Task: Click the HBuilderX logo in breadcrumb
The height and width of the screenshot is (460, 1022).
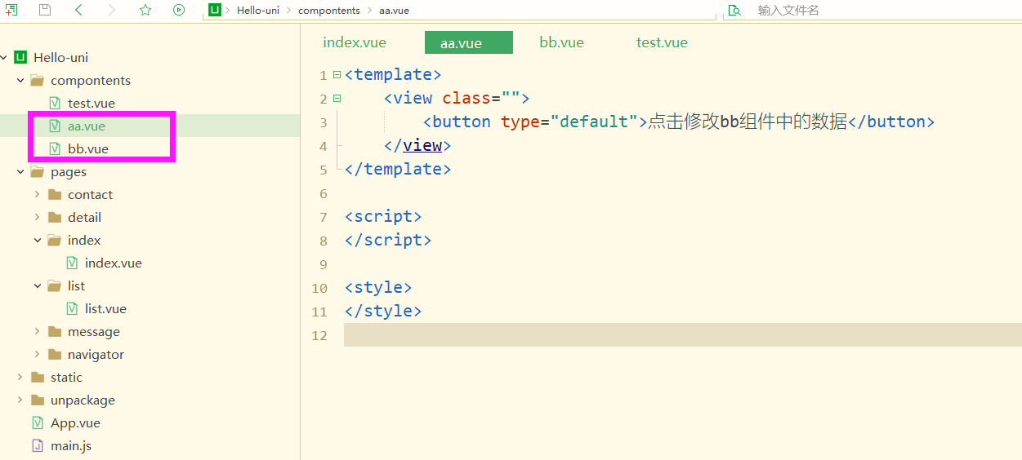Action: pyautogui.click(x=215, y=10)
